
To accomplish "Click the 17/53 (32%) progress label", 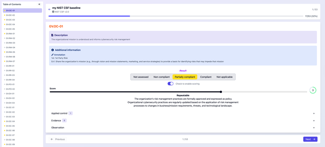I will click(311, 16).
